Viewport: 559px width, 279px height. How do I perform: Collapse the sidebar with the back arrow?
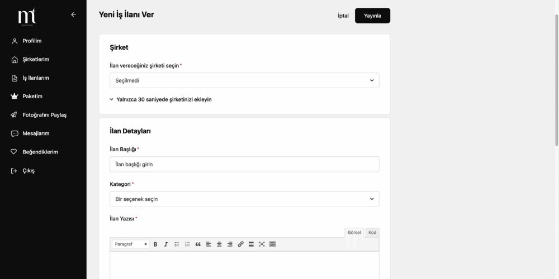[x=73, y=15]
